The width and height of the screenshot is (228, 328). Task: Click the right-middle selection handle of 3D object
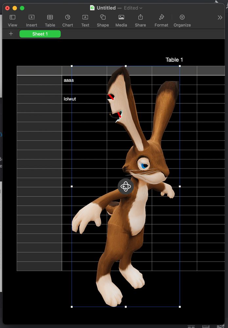180,186
